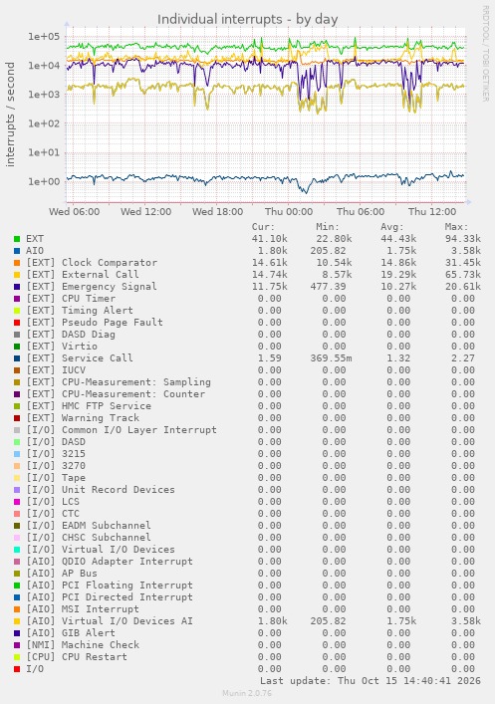This screenshot has width=495, height=704.
Task: Click the 'Last update' timestamp text
Action: click(x=371, y=681)
